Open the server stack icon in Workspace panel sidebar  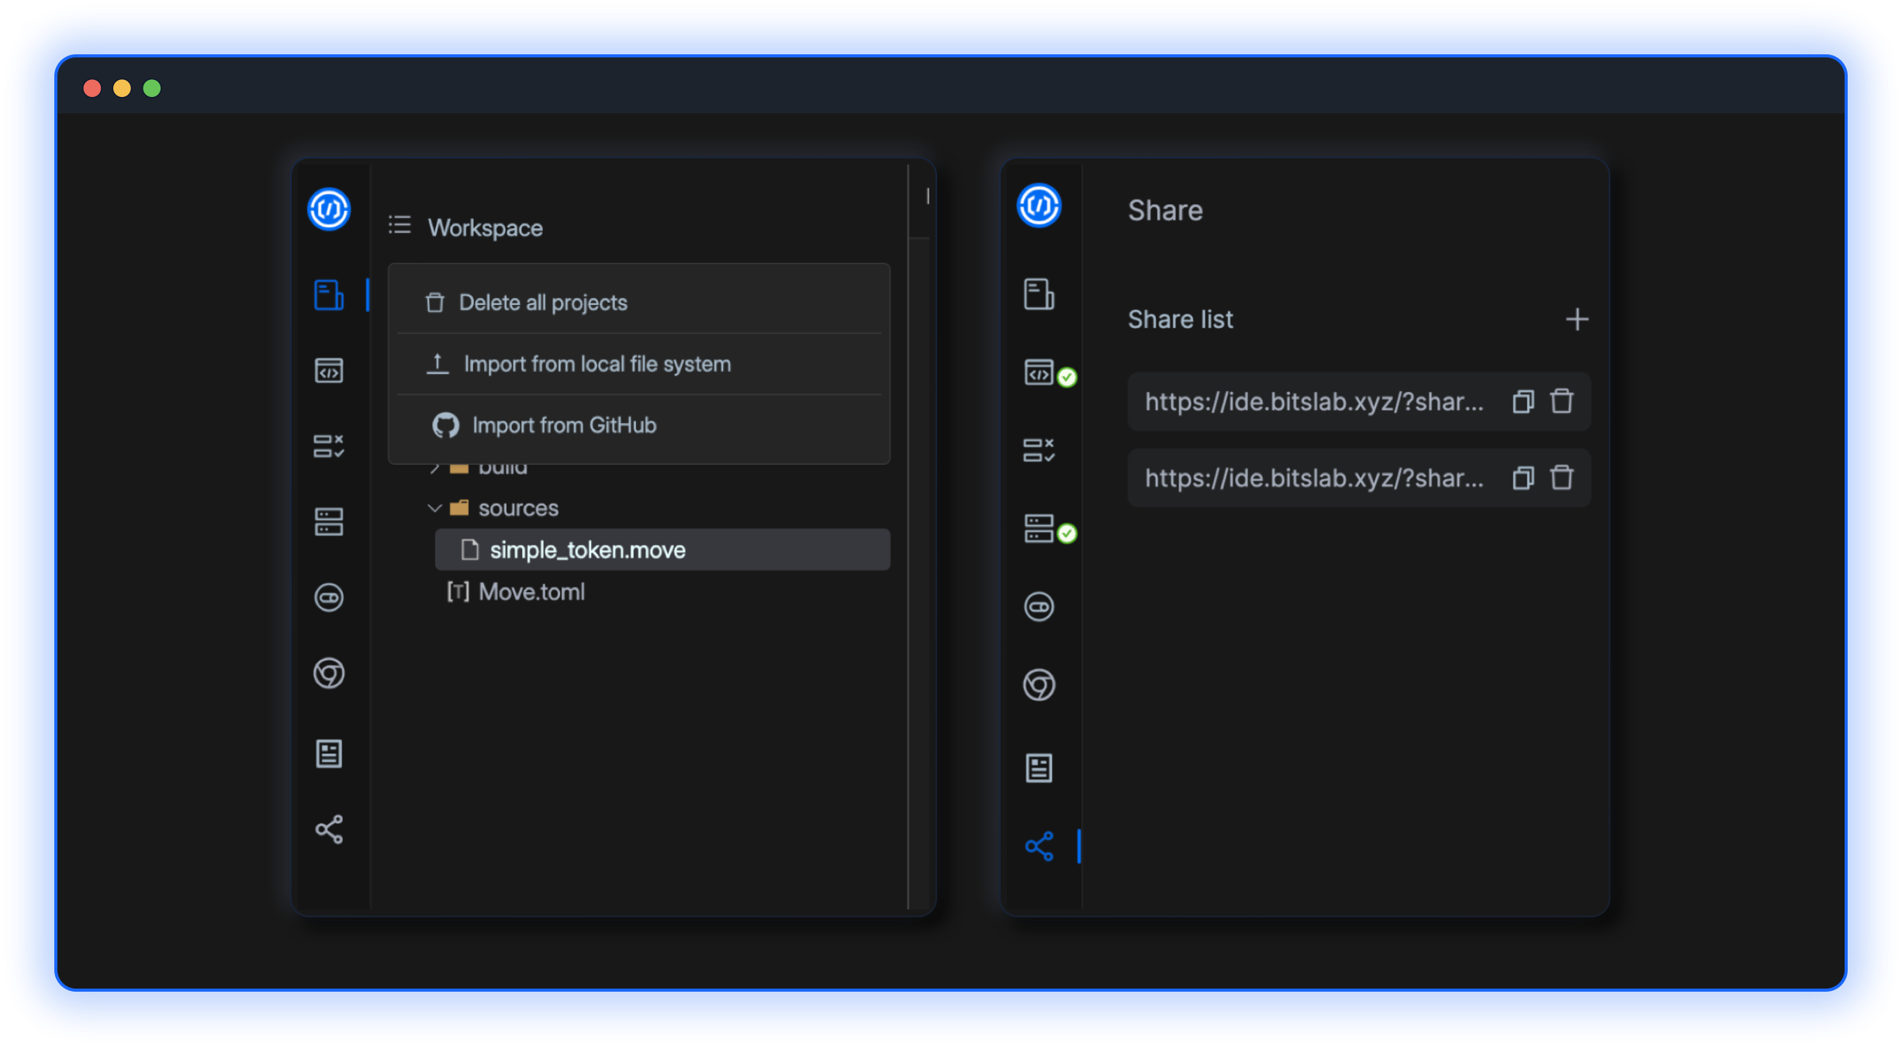click(329, 521)
